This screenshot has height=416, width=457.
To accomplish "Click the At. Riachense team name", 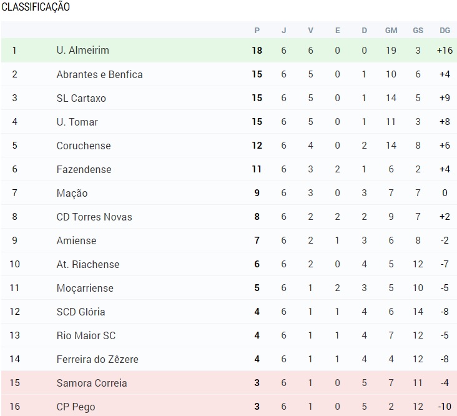I will (88, 264).
